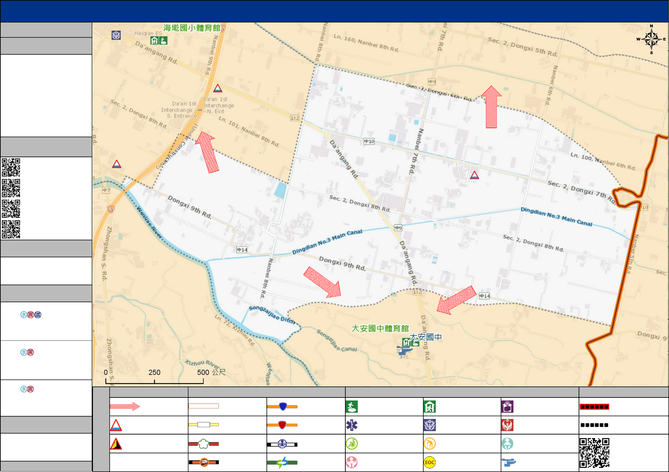This screenshot has width=669, height=472.
Task: Click the pink hands-holding-person circle legend icon
Action: (352, 462)
